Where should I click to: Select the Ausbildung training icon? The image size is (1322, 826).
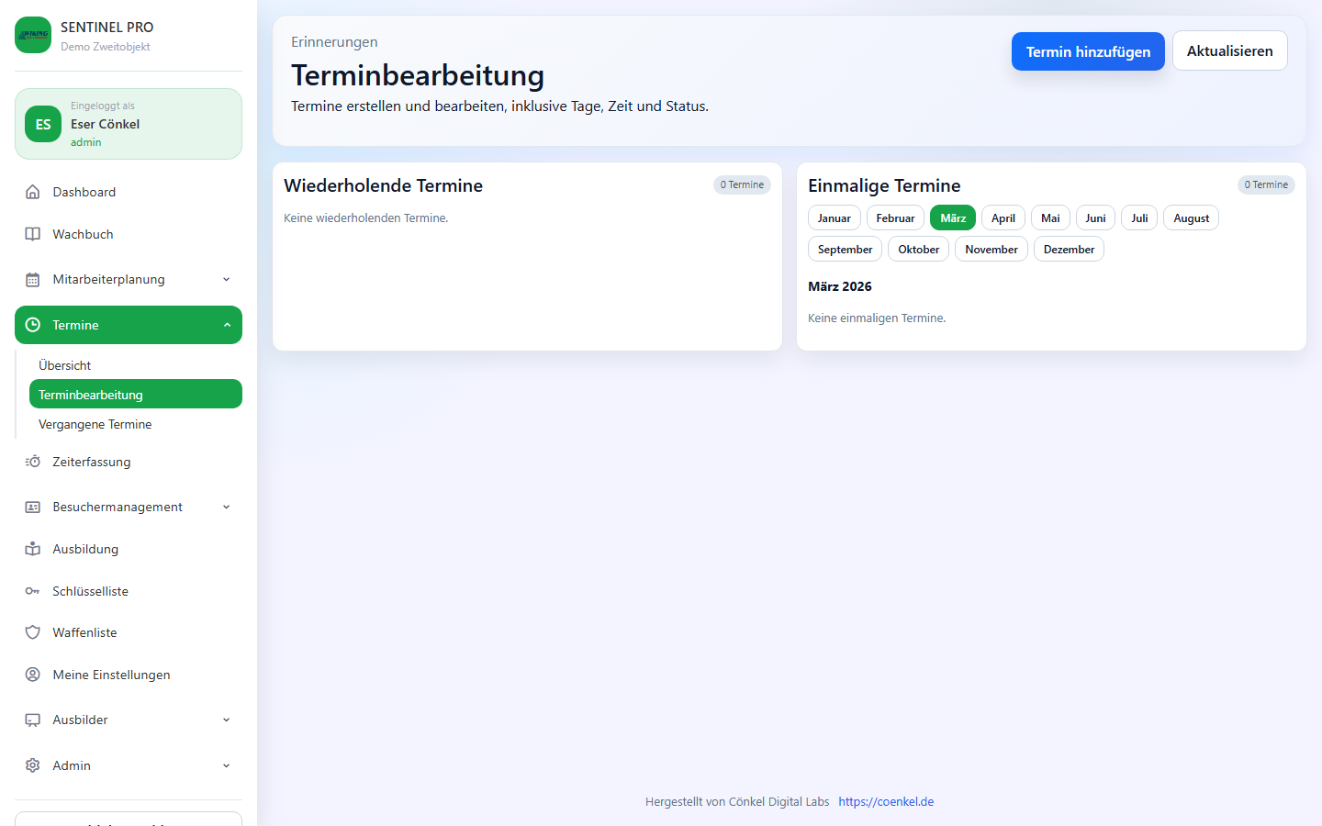33,549
